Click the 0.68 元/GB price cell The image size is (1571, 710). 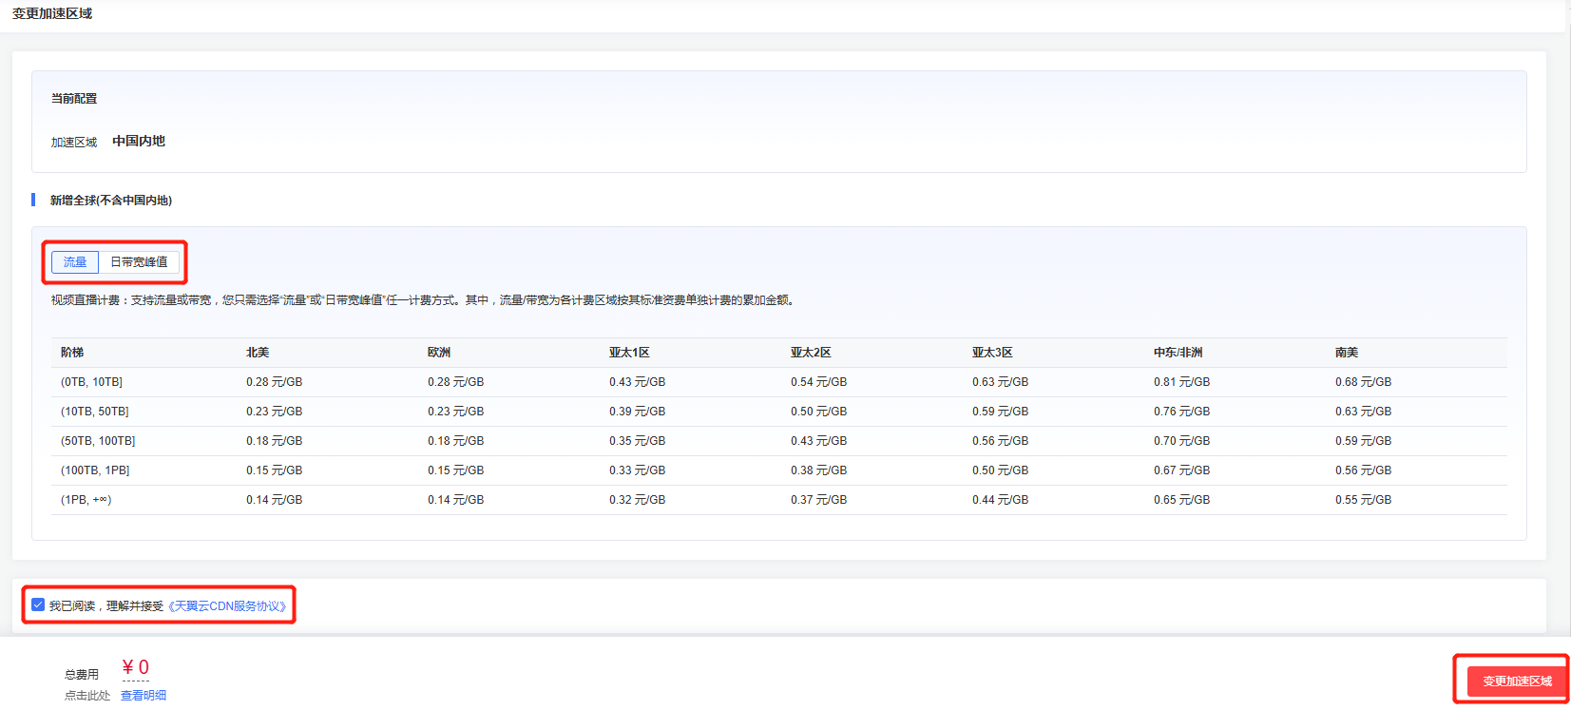[x=1364, y=382]
